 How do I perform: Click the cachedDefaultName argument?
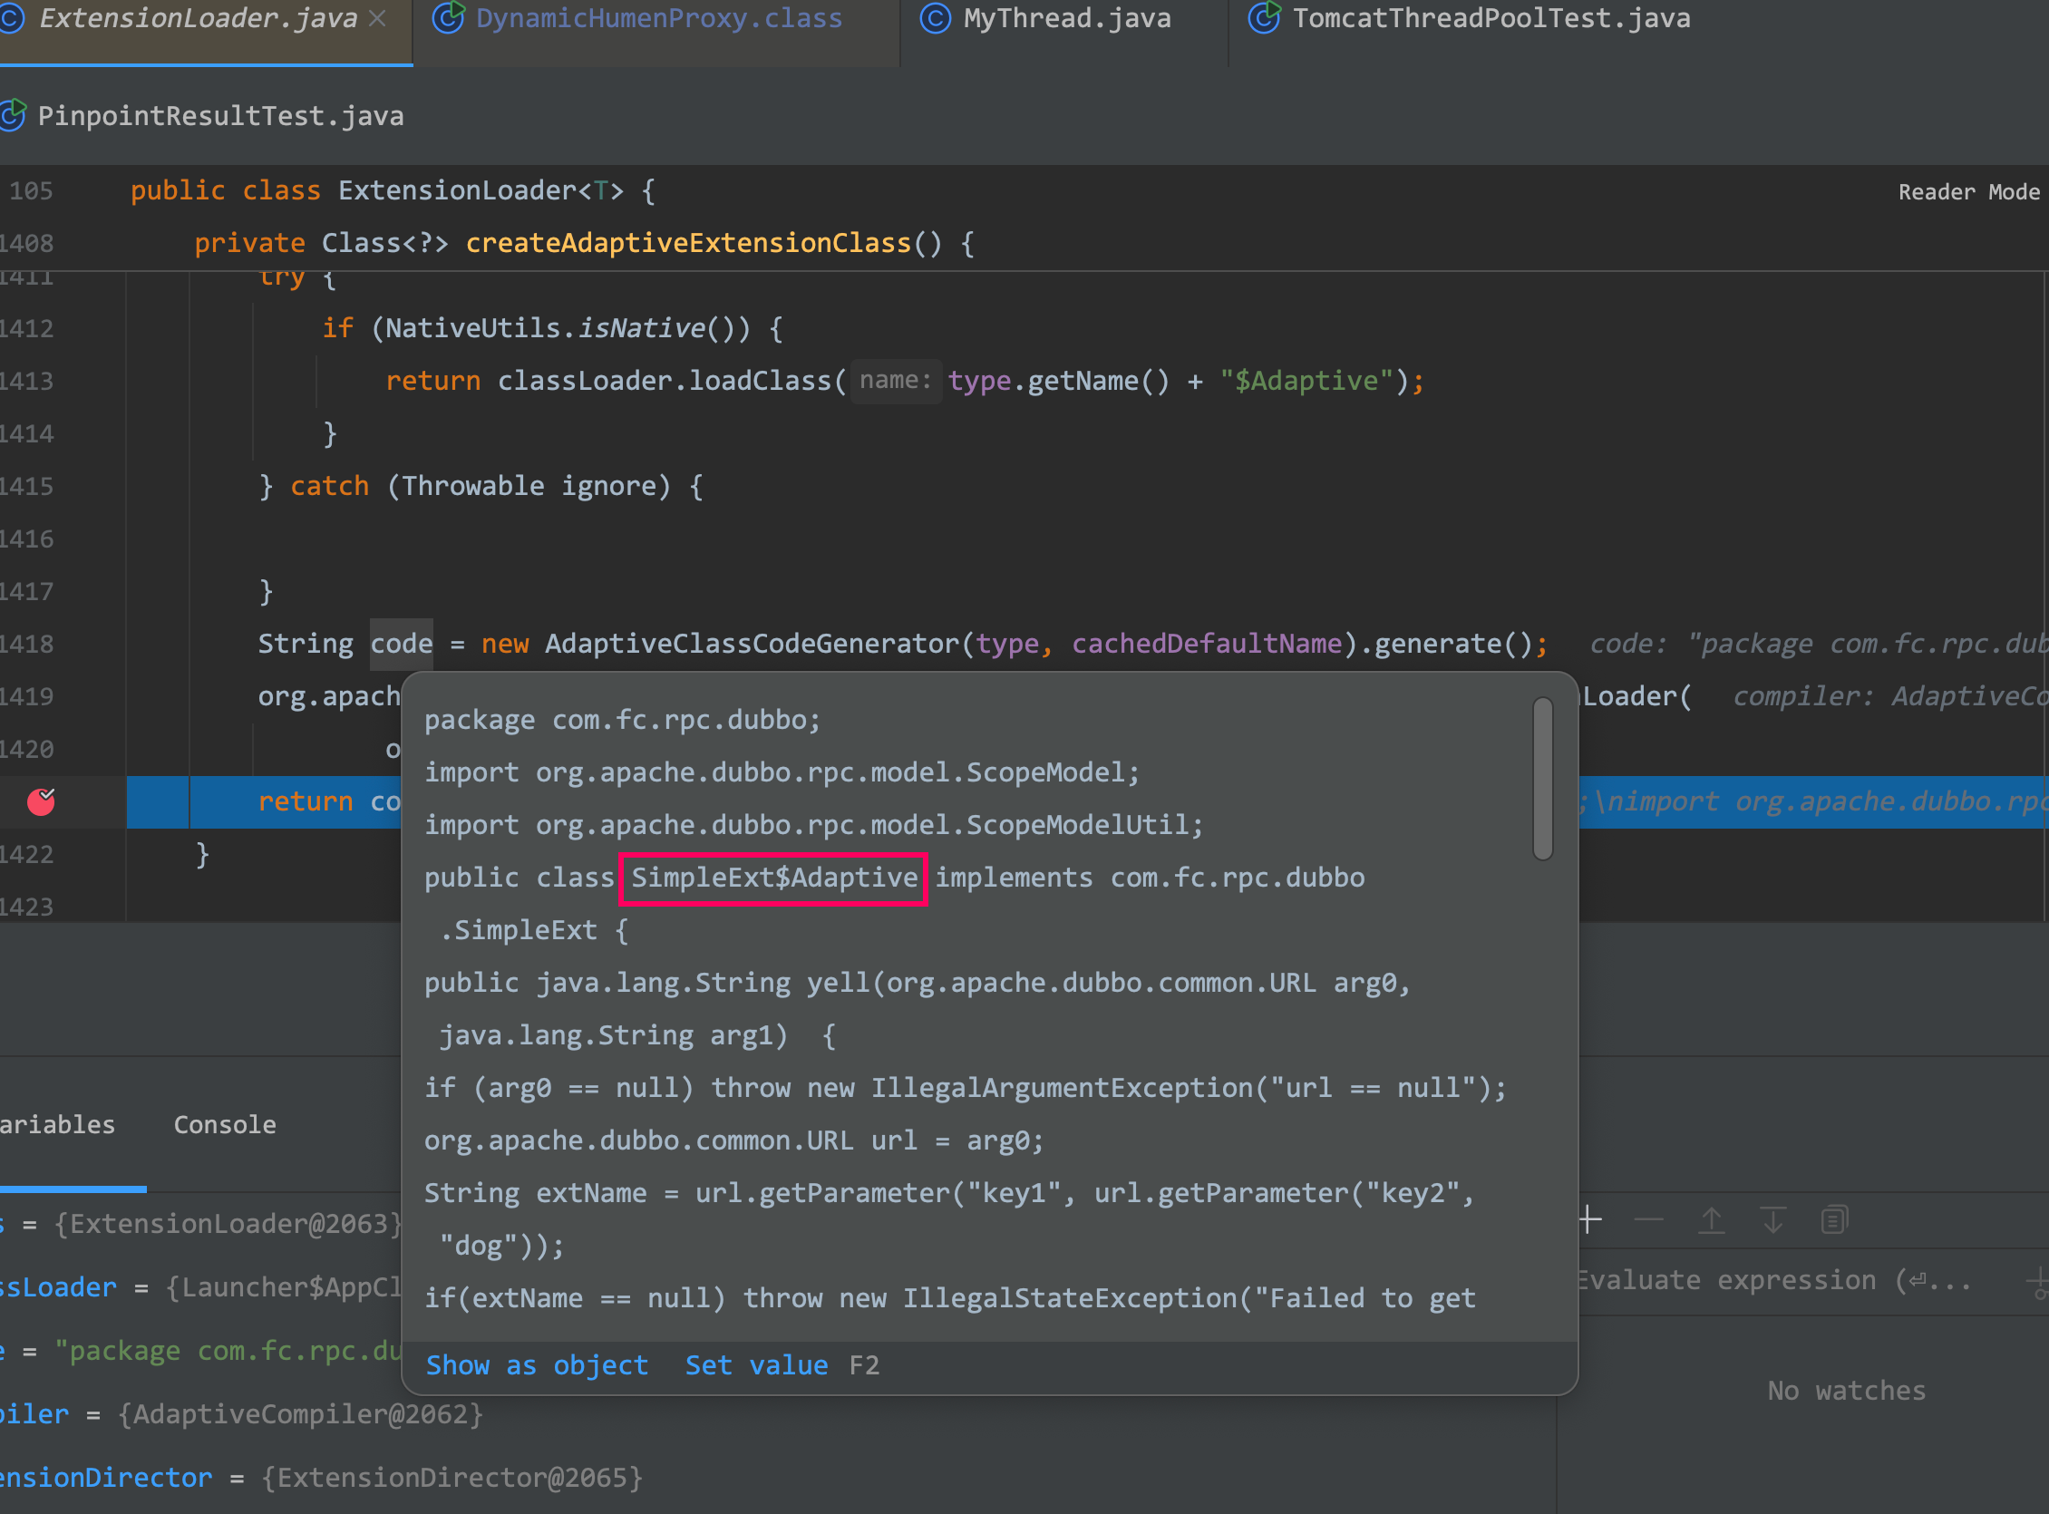coord(1207,645)
